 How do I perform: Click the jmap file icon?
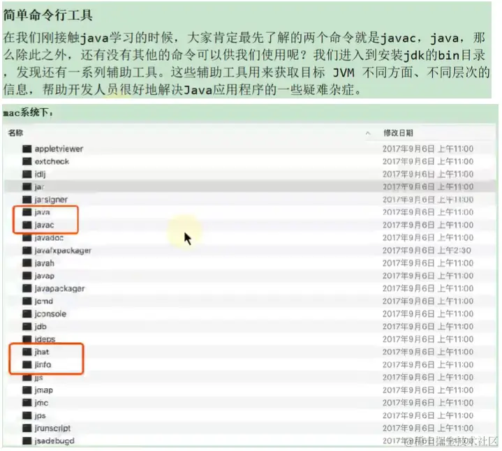coord(27,390)
